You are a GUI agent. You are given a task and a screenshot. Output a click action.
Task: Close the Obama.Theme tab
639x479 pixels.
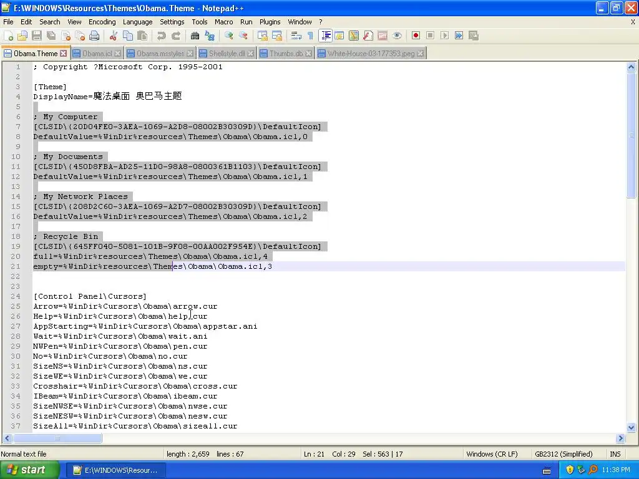pyautogui.click(x=63, y=54)
